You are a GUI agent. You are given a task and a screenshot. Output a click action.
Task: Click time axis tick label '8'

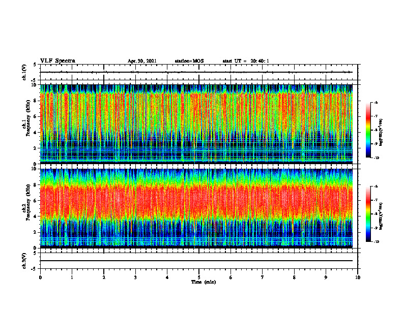coord(294,277)
